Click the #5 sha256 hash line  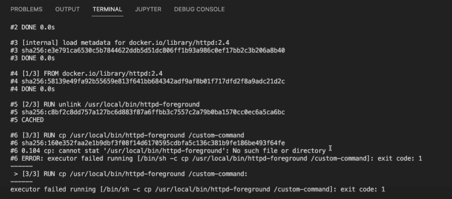tap(147, 112)
